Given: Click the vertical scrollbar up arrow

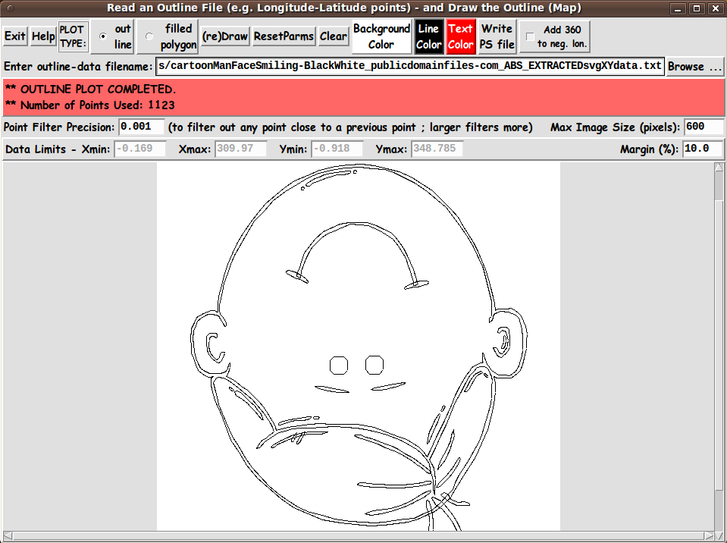Looking at the screenshot, I should [719, 167].
